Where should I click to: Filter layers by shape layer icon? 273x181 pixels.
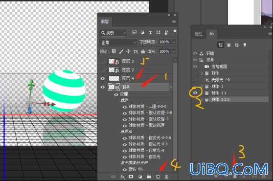coord(158,33)
